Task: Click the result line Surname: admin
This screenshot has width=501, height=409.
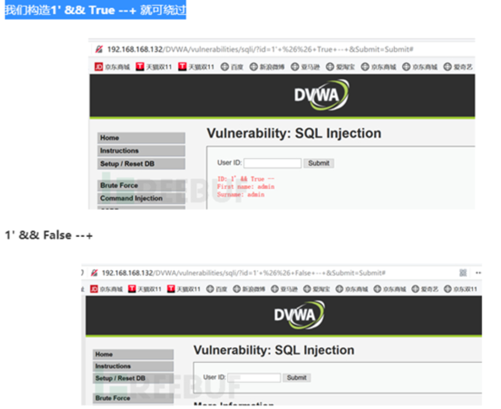Action: coord(241,194)
